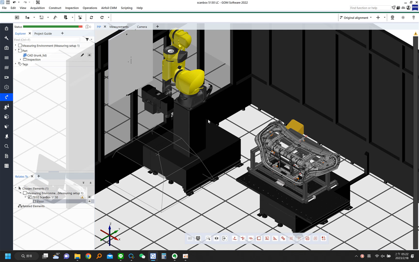Collapse the Part node in Explorer
The height and width of the screenshot is (262, 419).
point(16,50)
